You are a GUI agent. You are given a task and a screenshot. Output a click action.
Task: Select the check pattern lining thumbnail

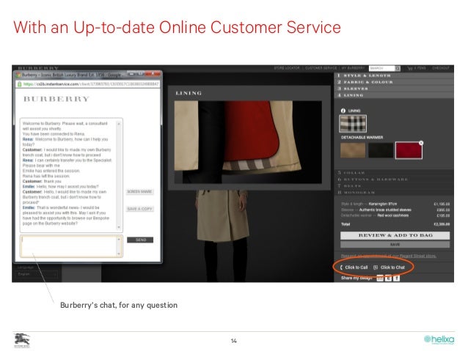pos(353,123)
